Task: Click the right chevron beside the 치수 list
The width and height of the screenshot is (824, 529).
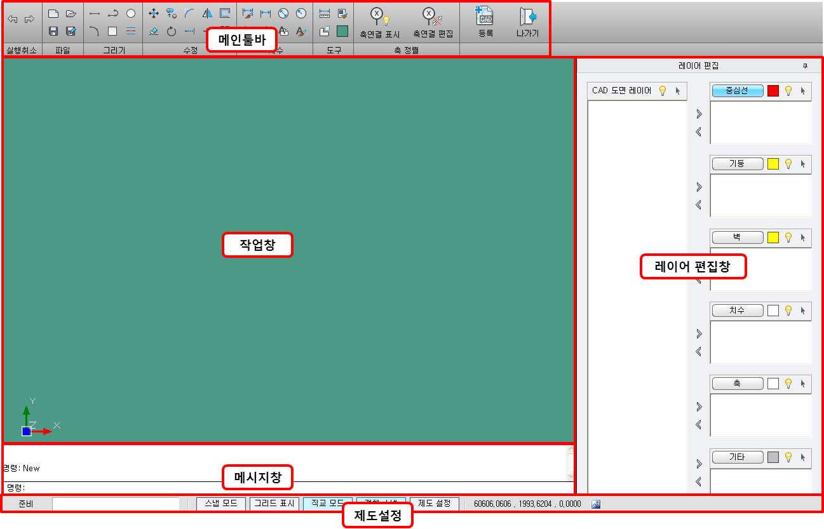Action: coord(699,333)
